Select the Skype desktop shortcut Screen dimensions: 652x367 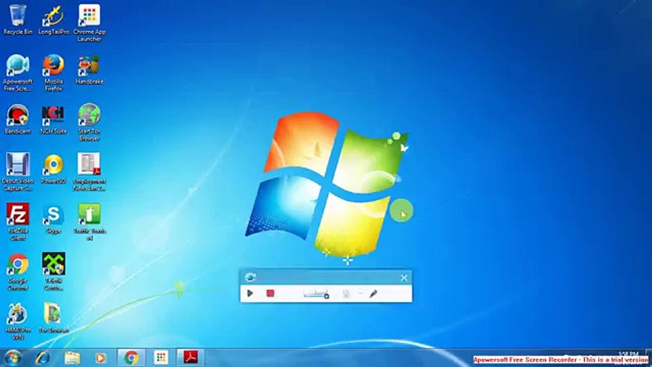(x=53, y=219)
